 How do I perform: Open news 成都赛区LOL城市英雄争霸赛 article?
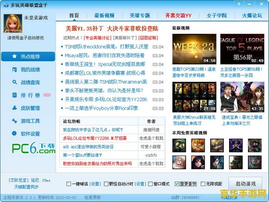[x=105, y=73]
